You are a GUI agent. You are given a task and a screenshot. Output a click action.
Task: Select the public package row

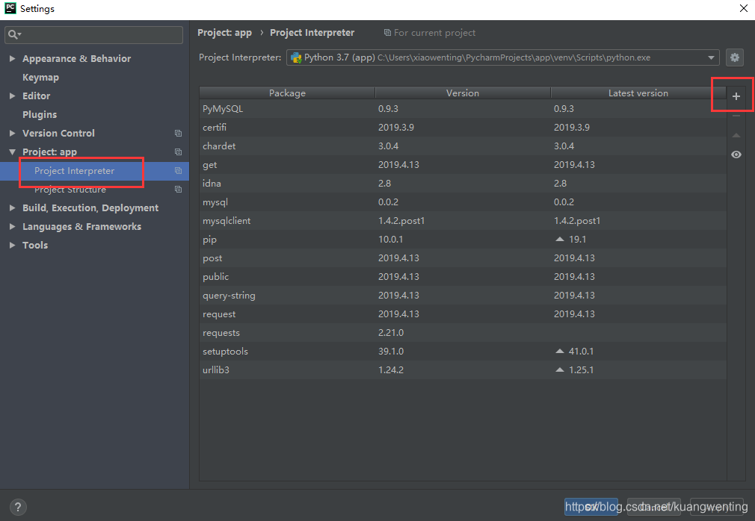[463, 277]
